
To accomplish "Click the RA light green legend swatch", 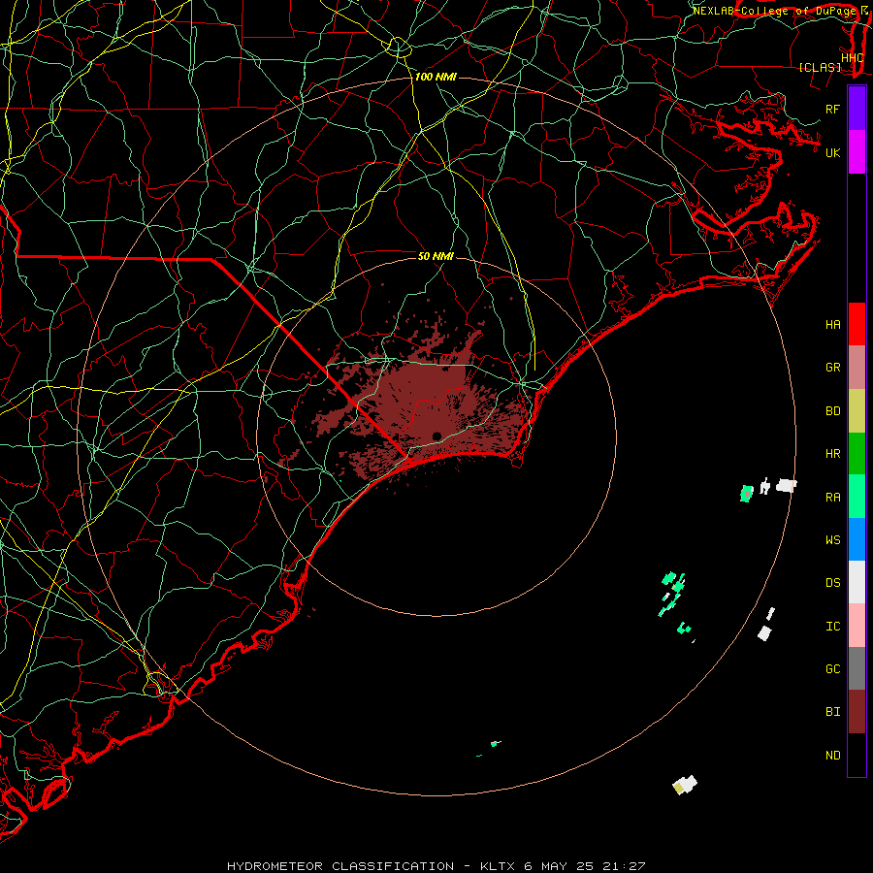I will pyautogui.click(x=857, y=497).
